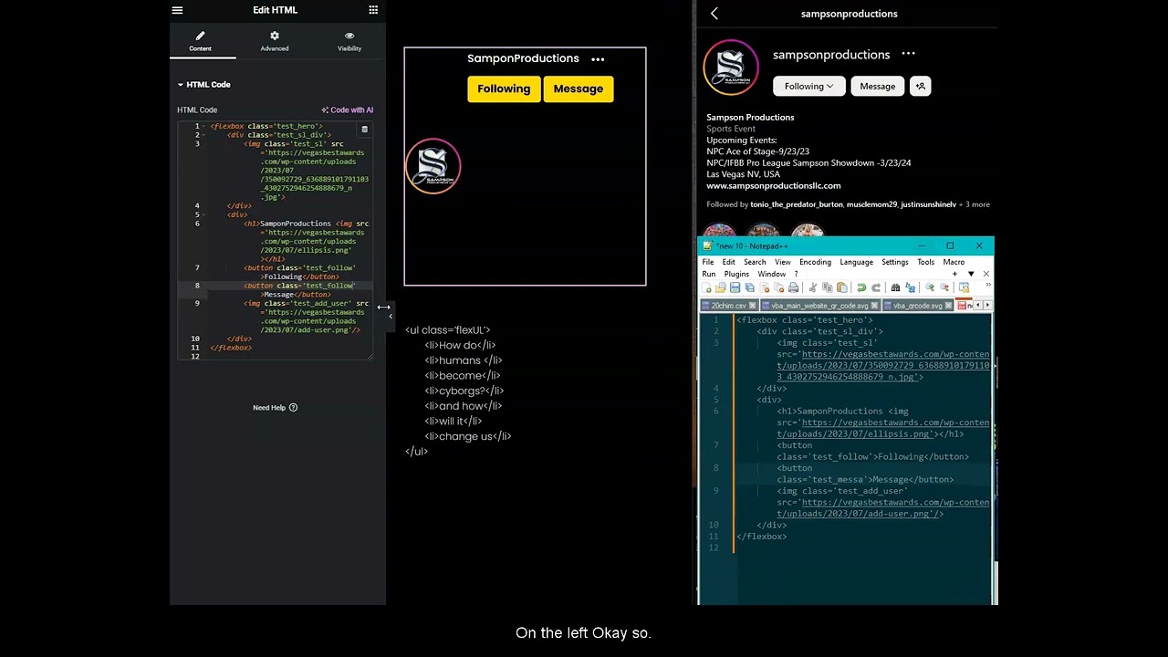
Task: Open the Notepad++ Language menu
Action: pos(856,262)
